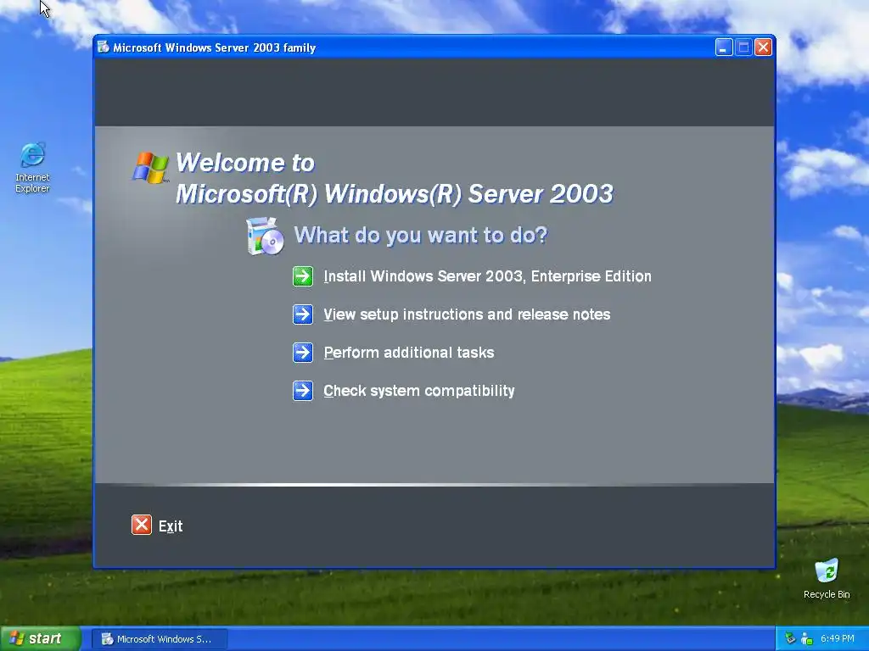This screenshot has height=651, width=869.
Task: Click the title bar setup icon
Action: (103, 47)
